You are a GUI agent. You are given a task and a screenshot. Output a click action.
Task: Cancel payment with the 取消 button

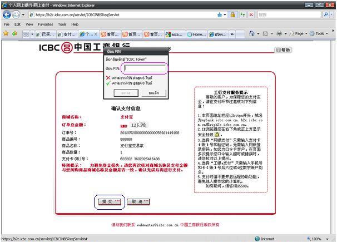point(138,202)
